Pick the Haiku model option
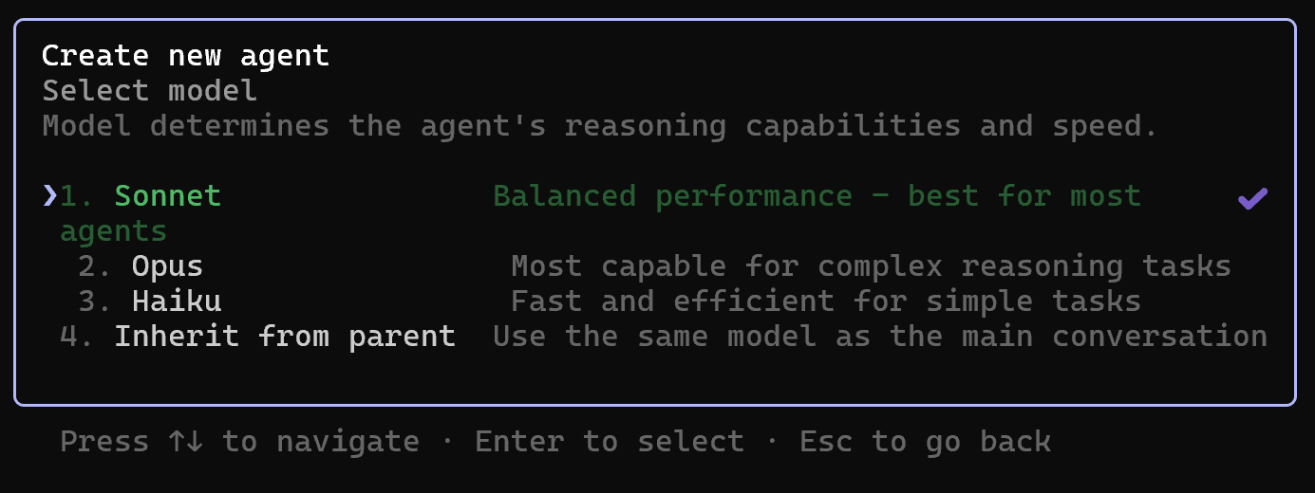The height and width of the screenshot is (493, 1315). [x=177, y=301]
